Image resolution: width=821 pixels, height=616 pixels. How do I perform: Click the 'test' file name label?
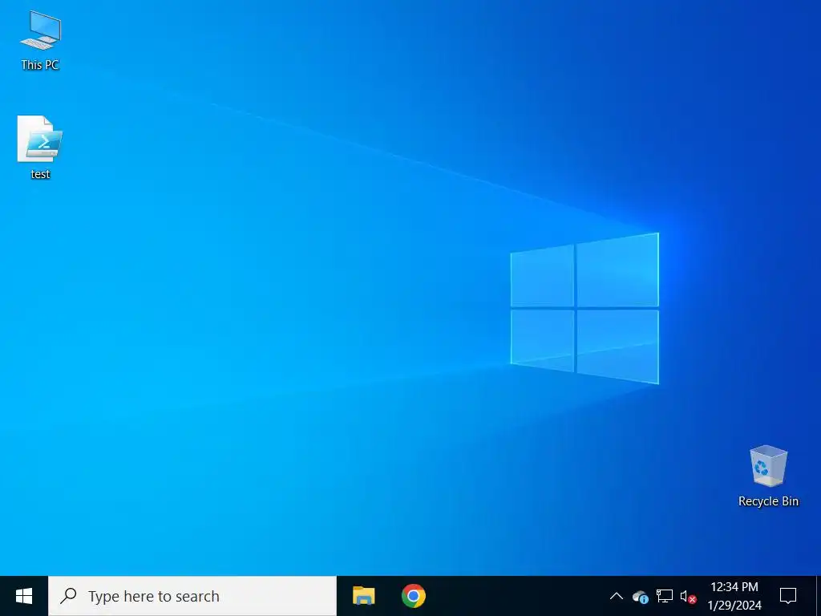pyautogui.click(x=40, y=174)
